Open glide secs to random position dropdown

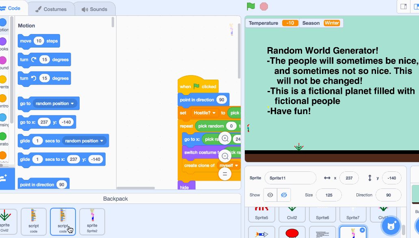click(84, 141)
